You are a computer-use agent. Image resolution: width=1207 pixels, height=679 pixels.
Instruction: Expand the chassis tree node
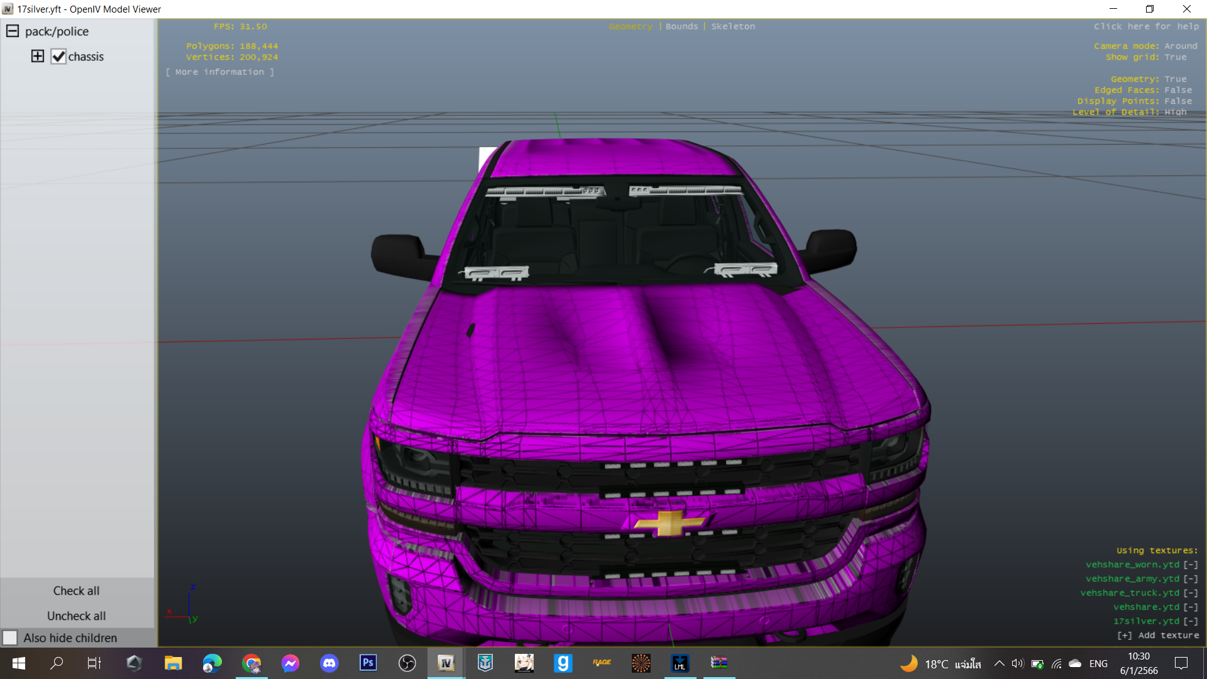[x=38, y=56]
